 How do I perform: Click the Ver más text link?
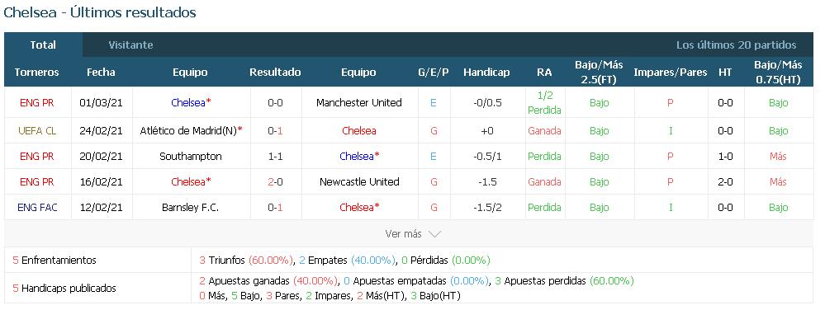[403, 234]
